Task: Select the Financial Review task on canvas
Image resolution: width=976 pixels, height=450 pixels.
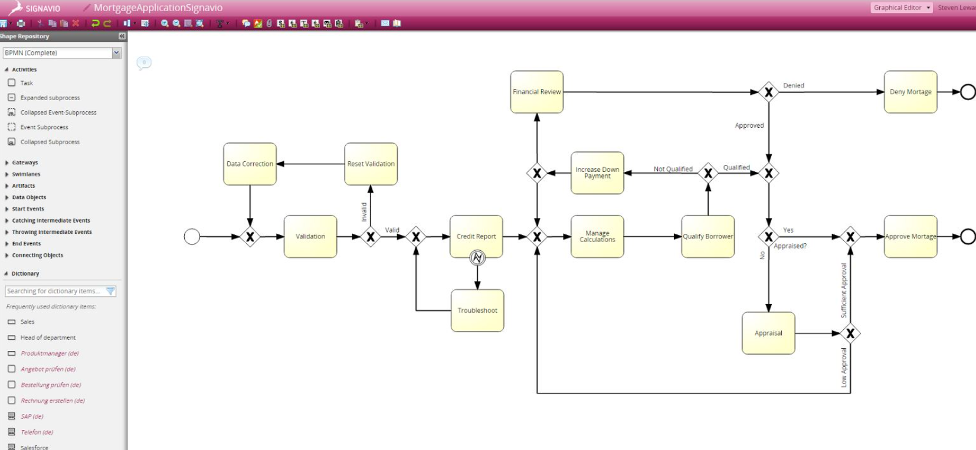Action: coord(537,92)
